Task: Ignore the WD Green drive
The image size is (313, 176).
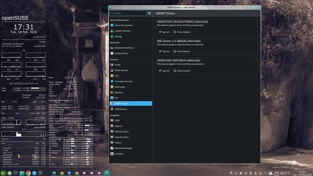Action: pyautogui.click(x=164, y=51)
